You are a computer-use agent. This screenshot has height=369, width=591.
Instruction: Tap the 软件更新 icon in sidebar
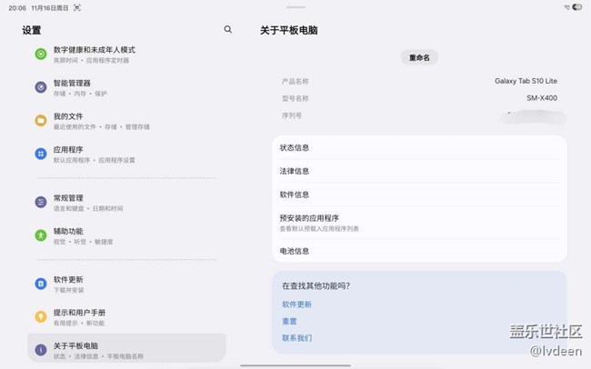click(x=41, y=284)
